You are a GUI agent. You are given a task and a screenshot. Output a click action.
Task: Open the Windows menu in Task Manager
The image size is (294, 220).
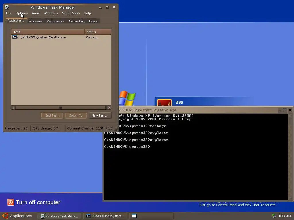point(51,13)
